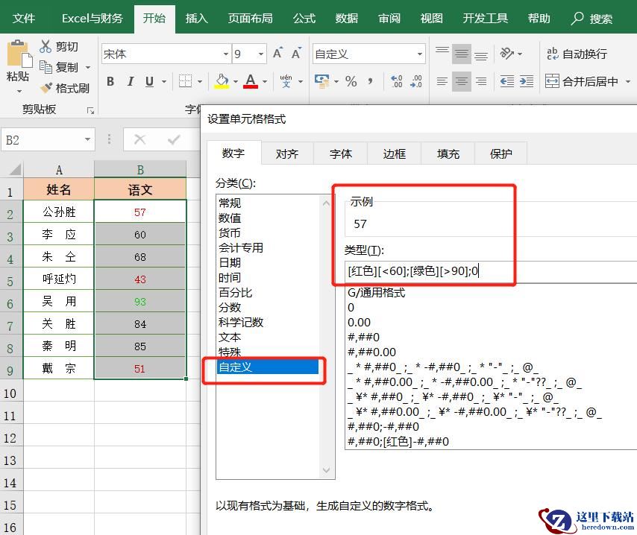Switch to 填充 tab in dialog
637x535 pixels.
[x=448, y=153]
